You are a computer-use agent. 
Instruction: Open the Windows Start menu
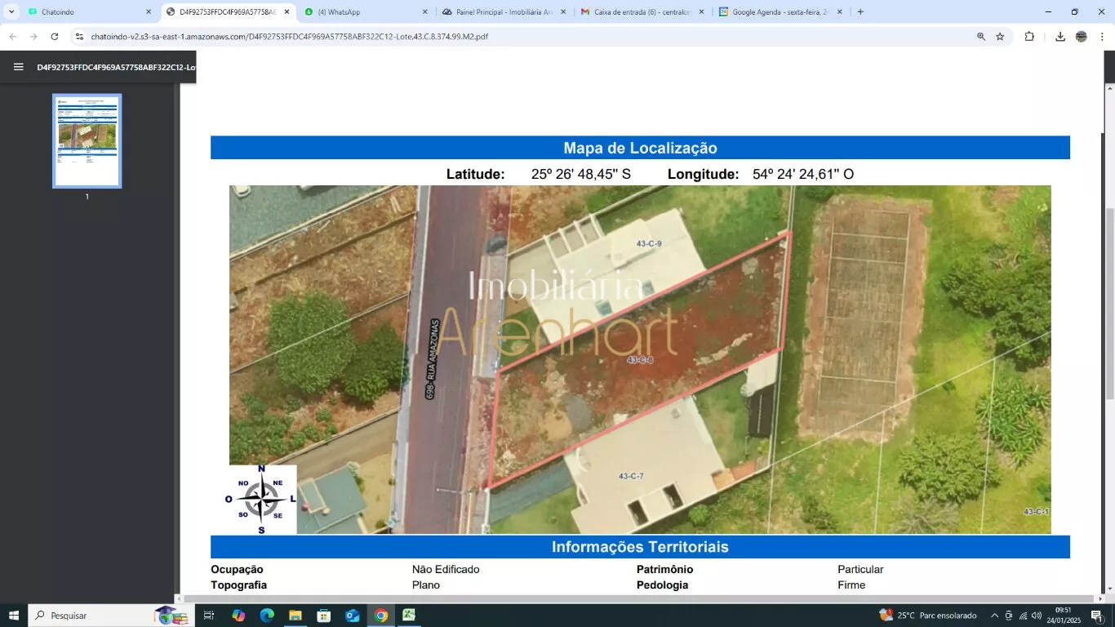click(14, 615)
